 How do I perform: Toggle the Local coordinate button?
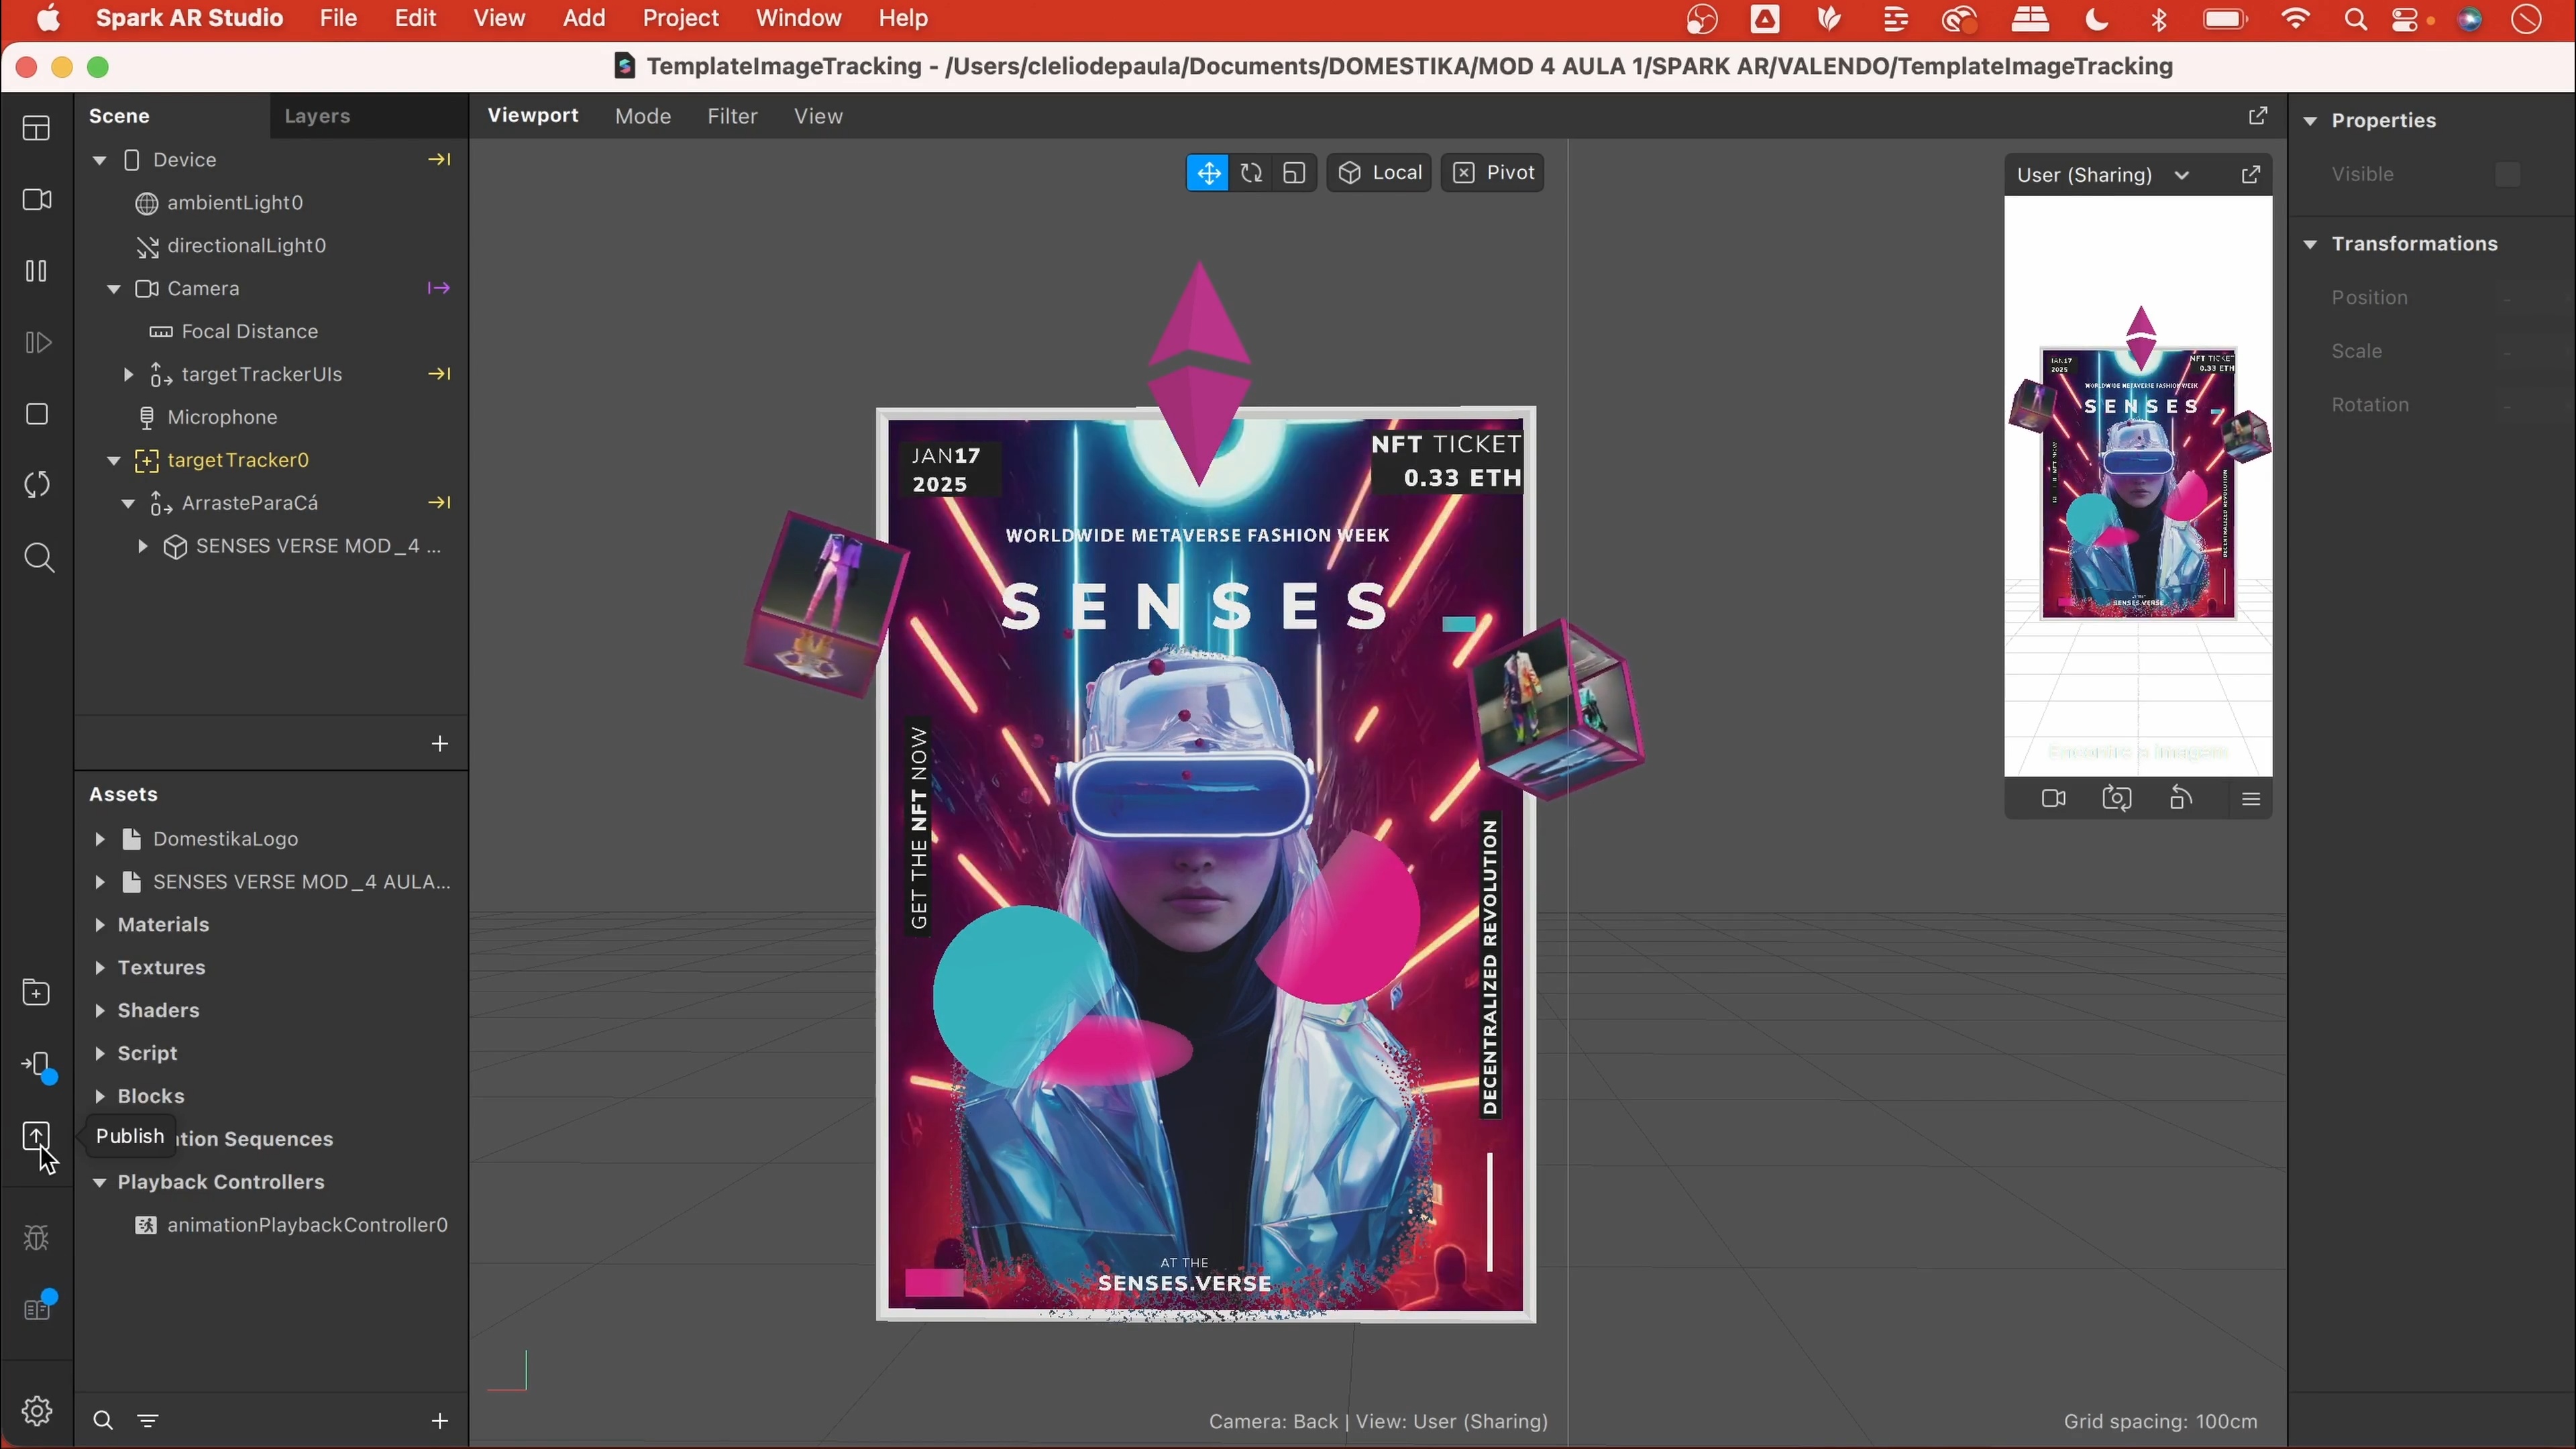[1379, 173]
